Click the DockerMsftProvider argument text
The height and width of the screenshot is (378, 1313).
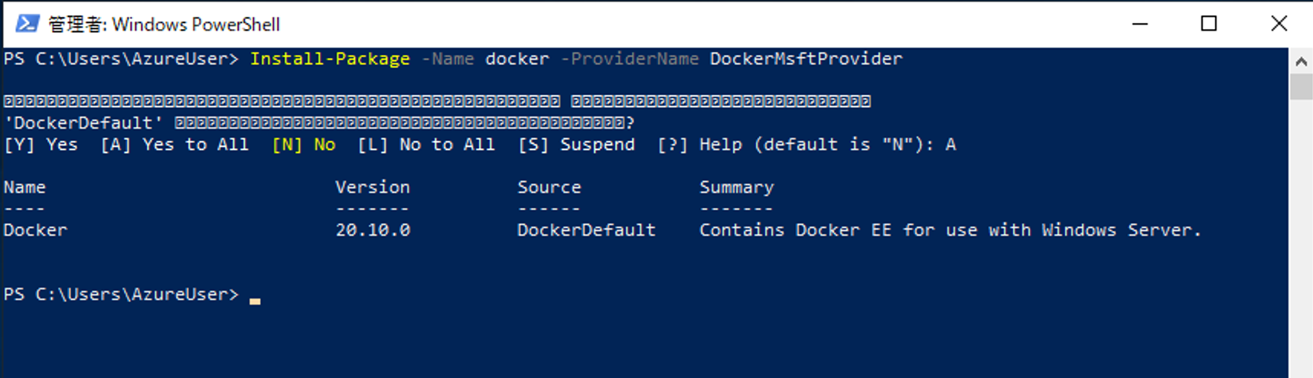pos(806,59)
